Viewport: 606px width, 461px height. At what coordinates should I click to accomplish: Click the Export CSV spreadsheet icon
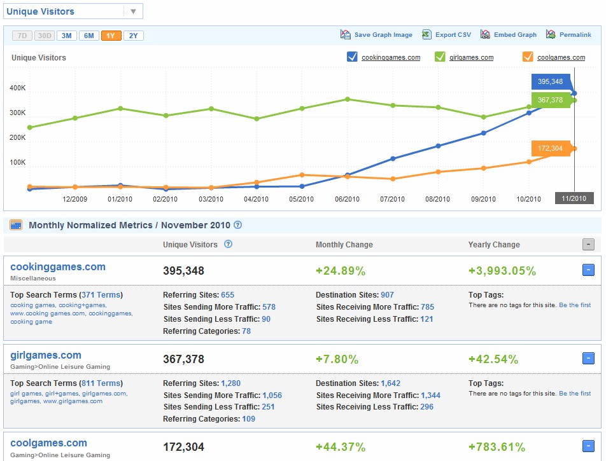(x=426, y=34)
